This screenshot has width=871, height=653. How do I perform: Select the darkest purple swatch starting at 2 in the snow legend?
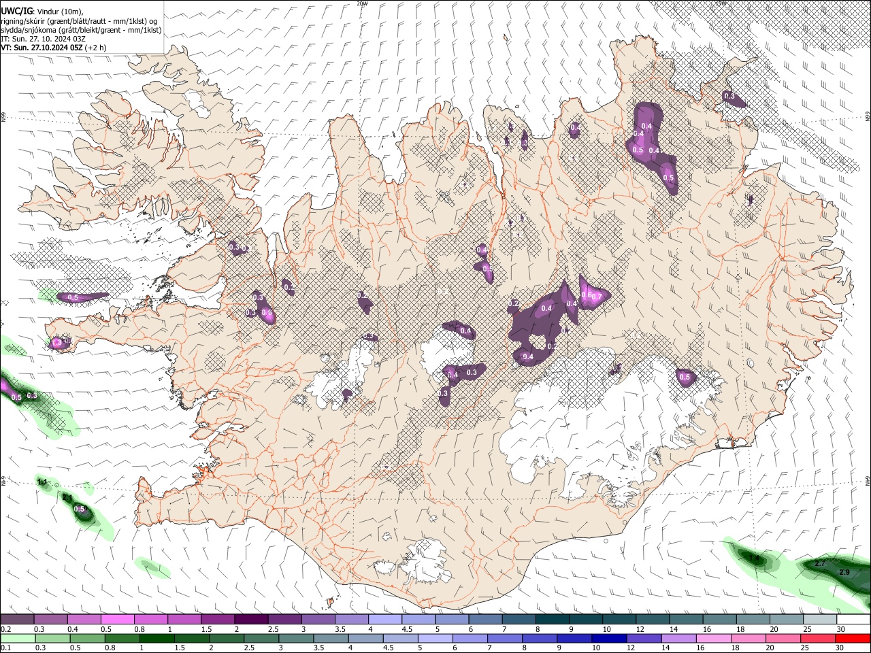point(251,620)
